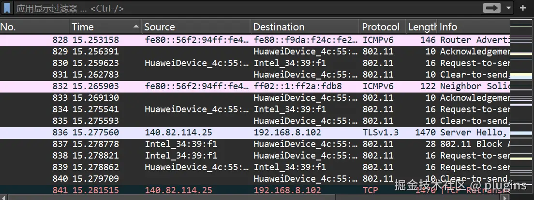
Task: Sort packets by the No. column header
Action: click(x=34, y=27)
